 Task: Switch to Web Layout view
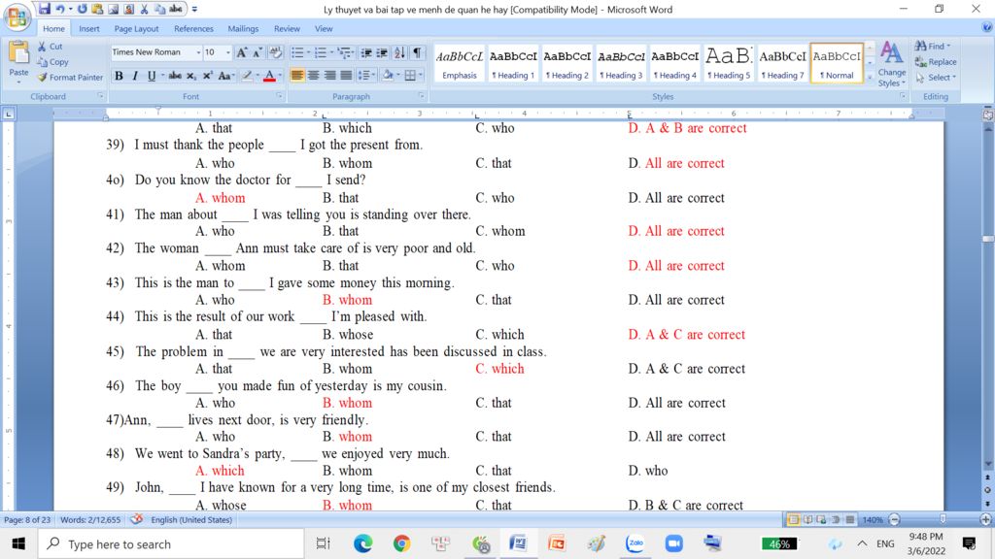click(x=822, y=520)
